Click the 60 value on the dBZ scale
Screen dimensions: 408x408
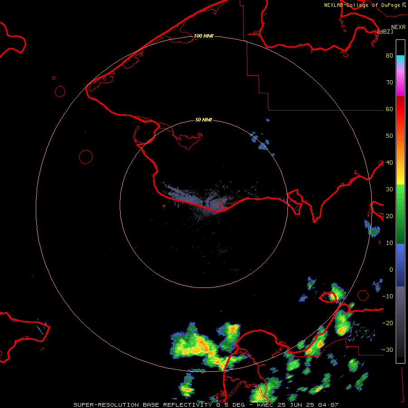click(389, 109)
